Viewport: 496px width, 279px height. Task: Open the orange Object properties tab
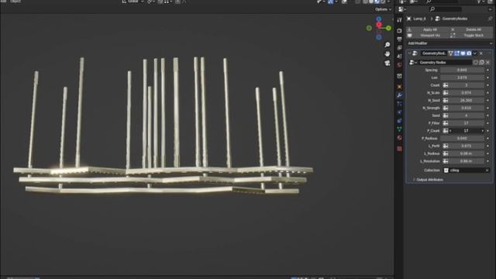[400, 87]
